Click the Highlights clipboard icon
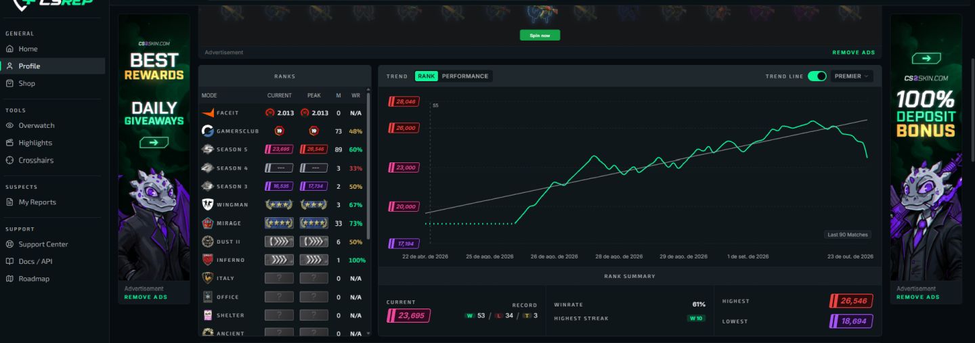This screenshot has height=343, width=975. [9, 143]
